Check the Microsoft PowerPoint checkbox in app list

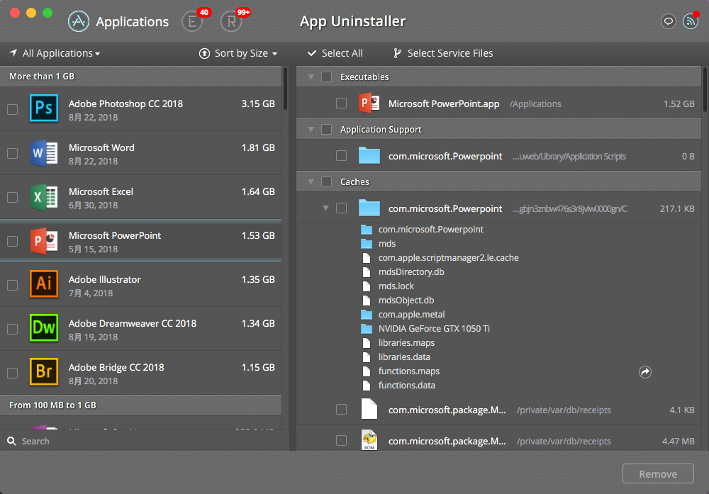tap(13, 241)
